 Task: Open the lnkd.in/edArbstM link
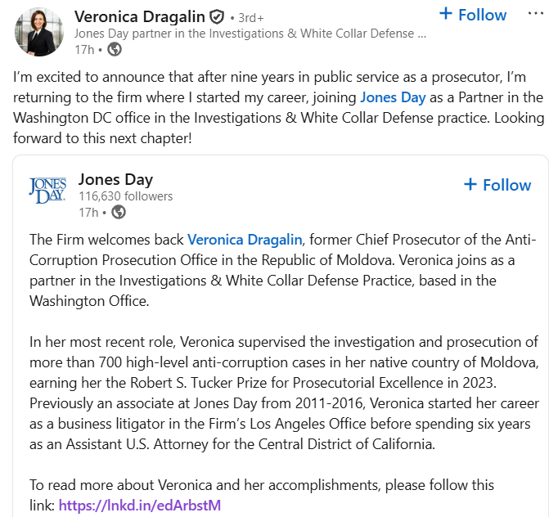pyautogui.click(x=140, y=506)
